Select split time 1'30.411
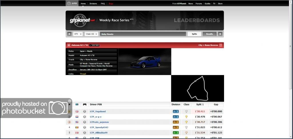The image size is (293, 139). click(200, 111)
